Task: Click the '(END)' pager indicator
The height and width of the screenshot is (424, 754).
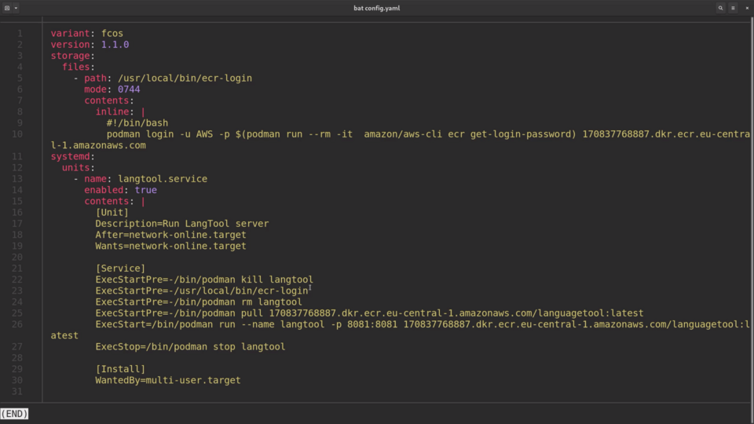Action: [x=14, y=414]
